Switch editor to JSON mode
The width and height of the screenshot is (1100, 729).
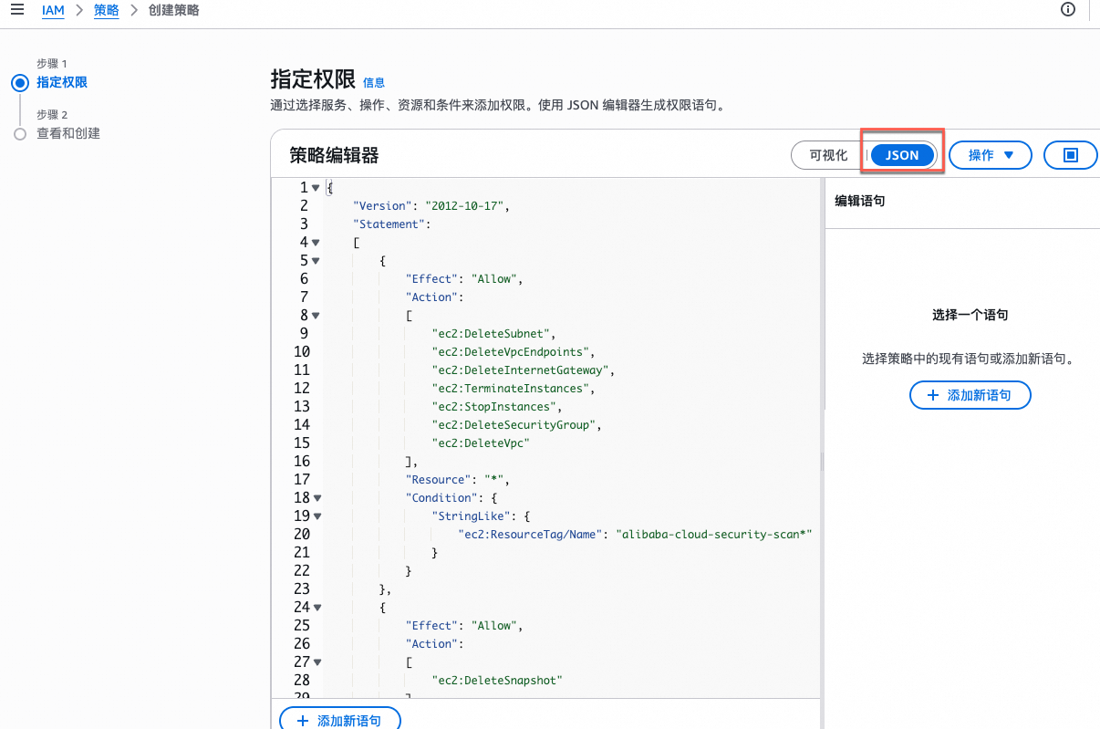click(902, 155)
